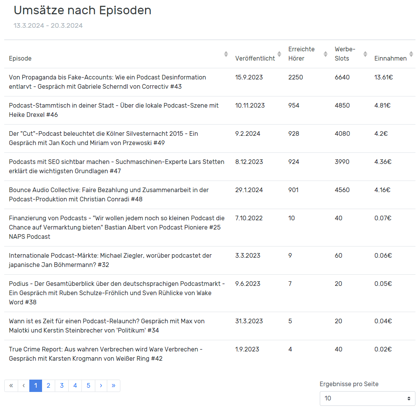The image size is (417, 407).
Task: Select page 1 in pagination
Action: click(35, 386)
